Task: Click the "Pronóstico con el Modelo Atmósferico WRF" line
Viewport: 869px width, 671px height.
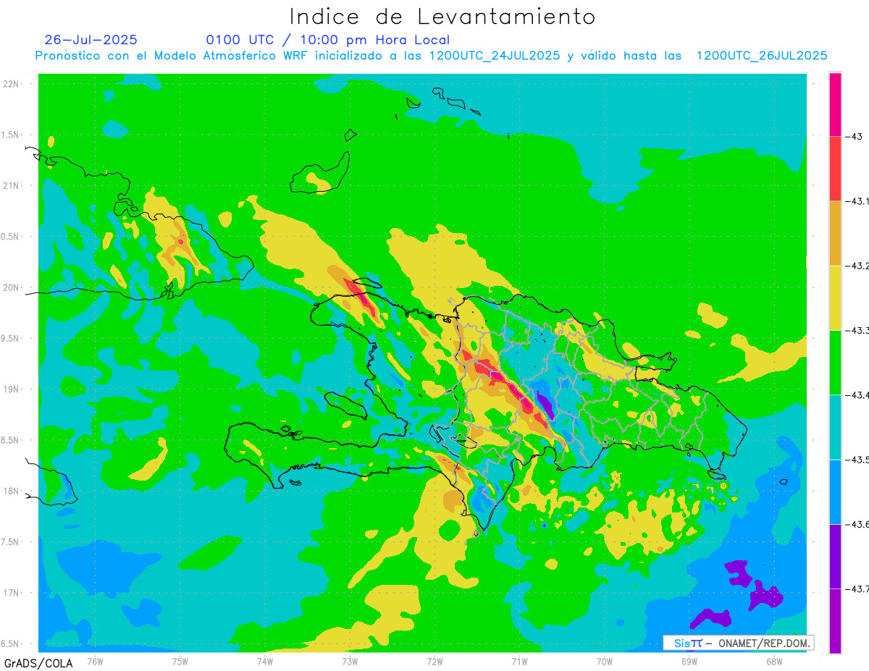Action: (431, 56)
